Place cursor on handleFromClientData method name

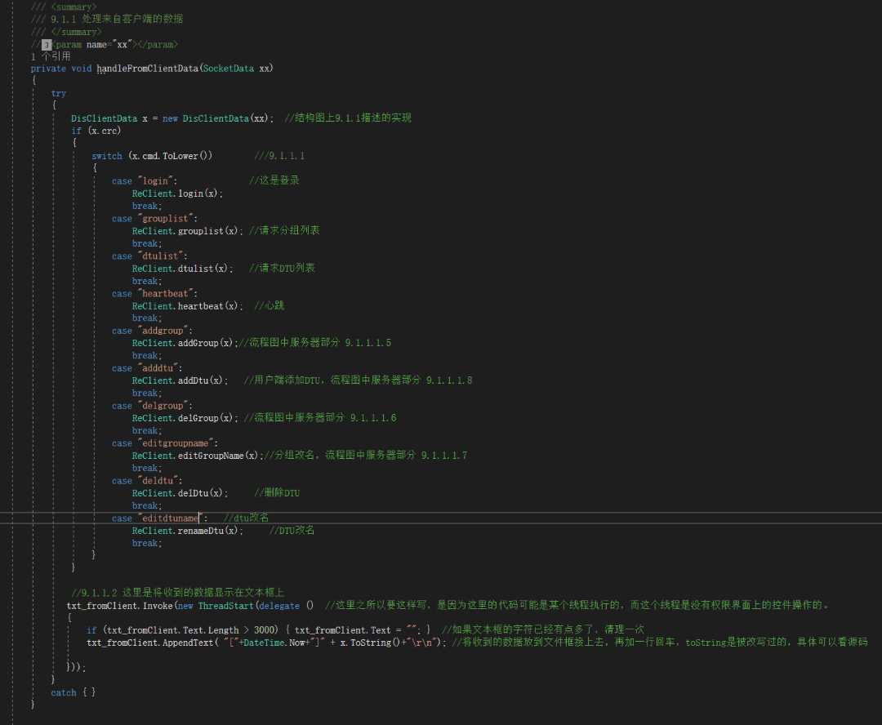pyautogui.click(x=147, y=69)
